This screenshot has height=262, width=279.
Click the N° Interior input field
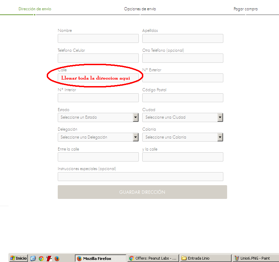click(x=98, y=98)
